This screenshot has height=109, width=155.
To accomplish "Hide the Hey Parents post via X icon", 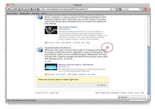I will click(x=107, y=47).
